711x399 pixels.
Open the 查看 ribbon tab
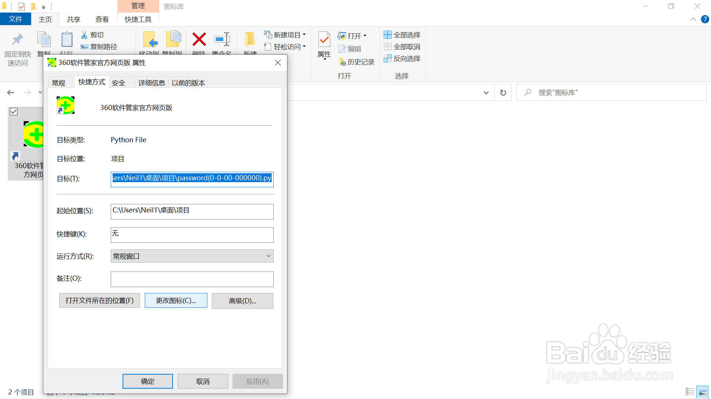pos(102,19)
